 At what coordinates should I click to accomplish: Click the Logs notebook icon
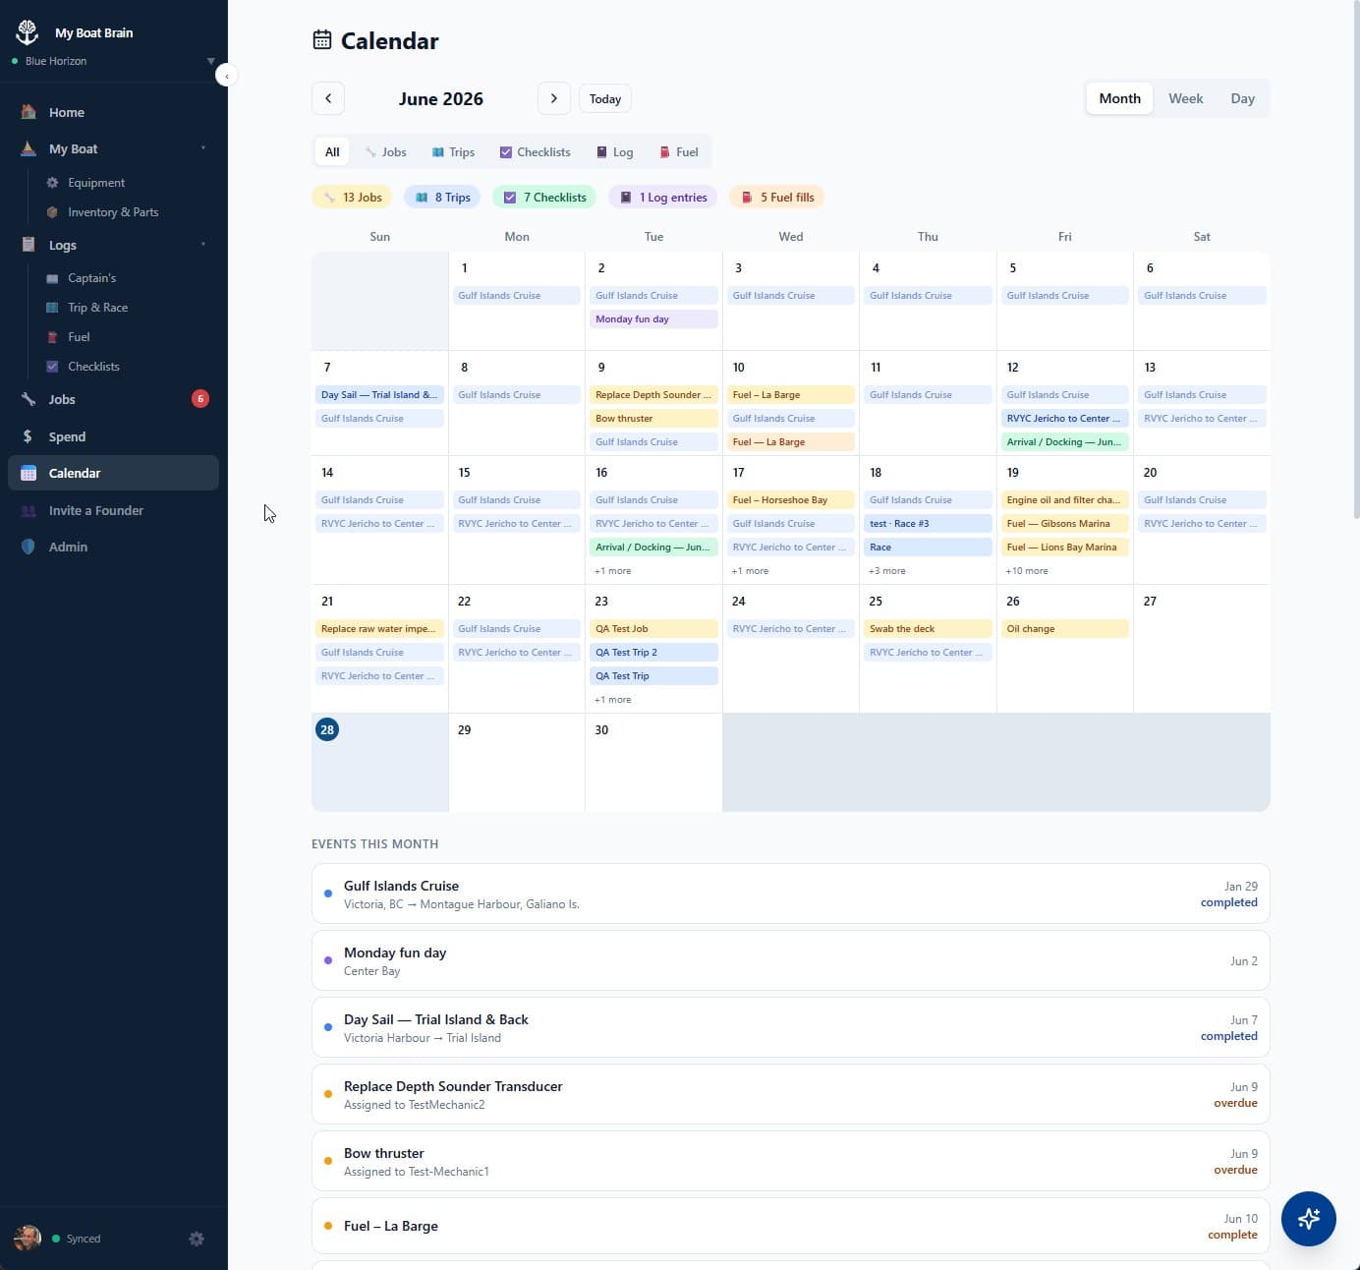coord(28,245)
